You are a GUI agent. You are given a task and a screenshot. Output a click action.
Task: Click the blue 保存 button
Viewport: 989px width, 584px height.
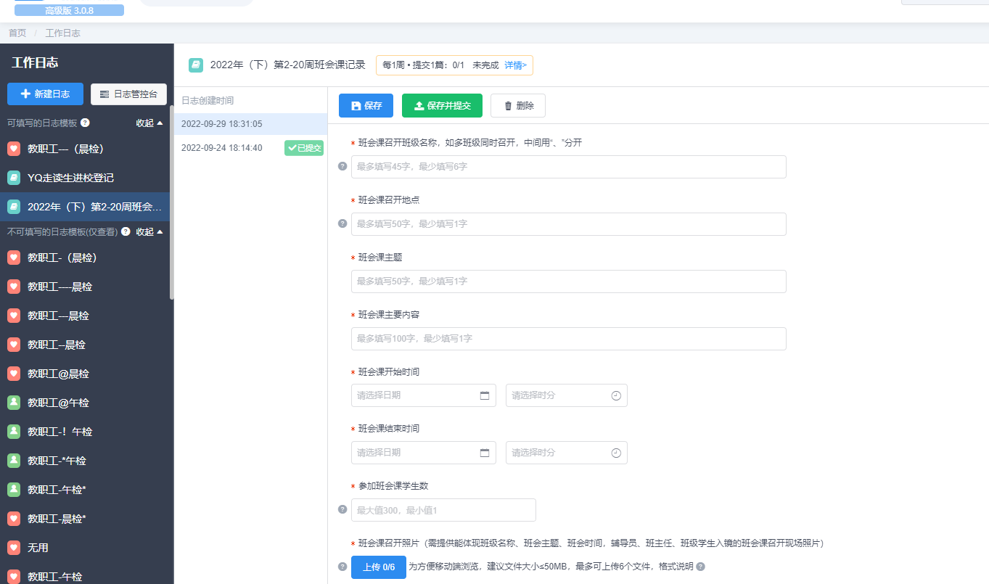pos(366,105)
